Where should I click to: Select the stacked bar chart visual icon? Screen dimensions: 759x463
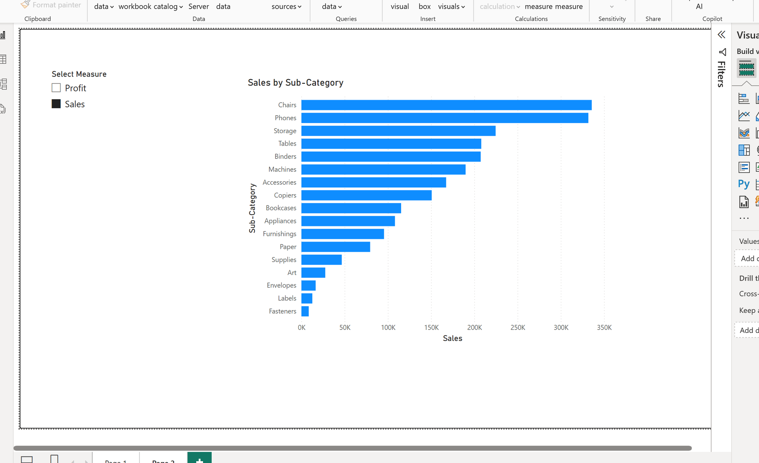(x=744, y=99)
